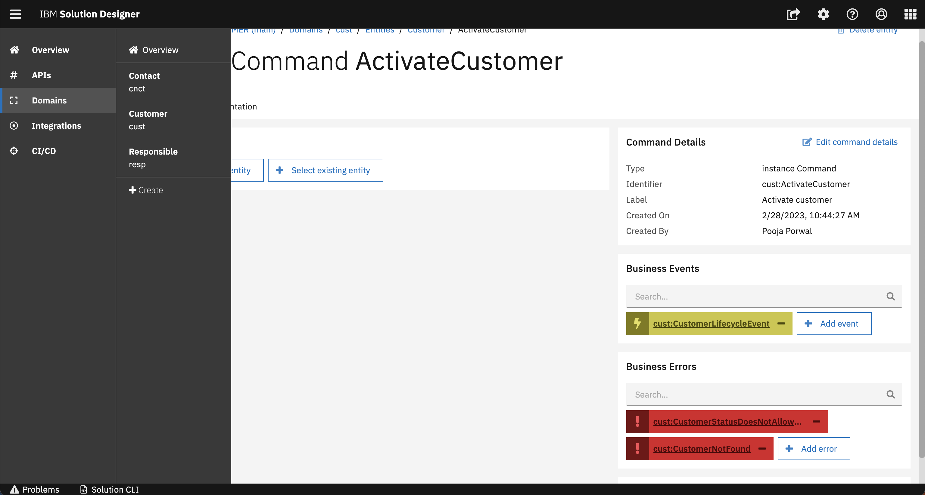Click the Add error button
Screen dimensions: 925x495
tap(814, 449)
